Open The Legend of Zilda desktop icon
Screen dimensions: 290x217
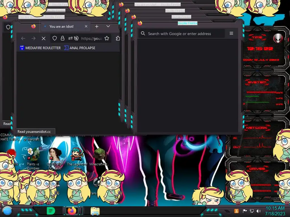(x=77, y=159)
